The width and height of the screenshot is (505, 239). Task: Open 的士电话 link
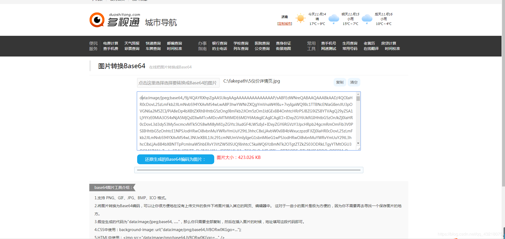click(x=220, y=49)
